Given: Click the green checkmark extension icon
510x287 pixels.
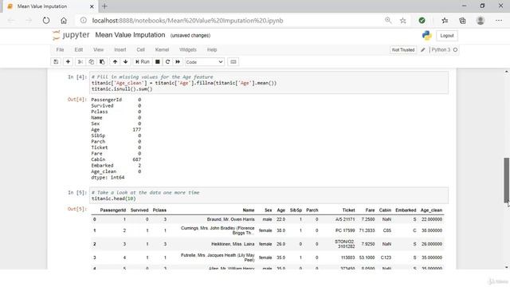Looking at the screenshot, I should pos(422,21).
